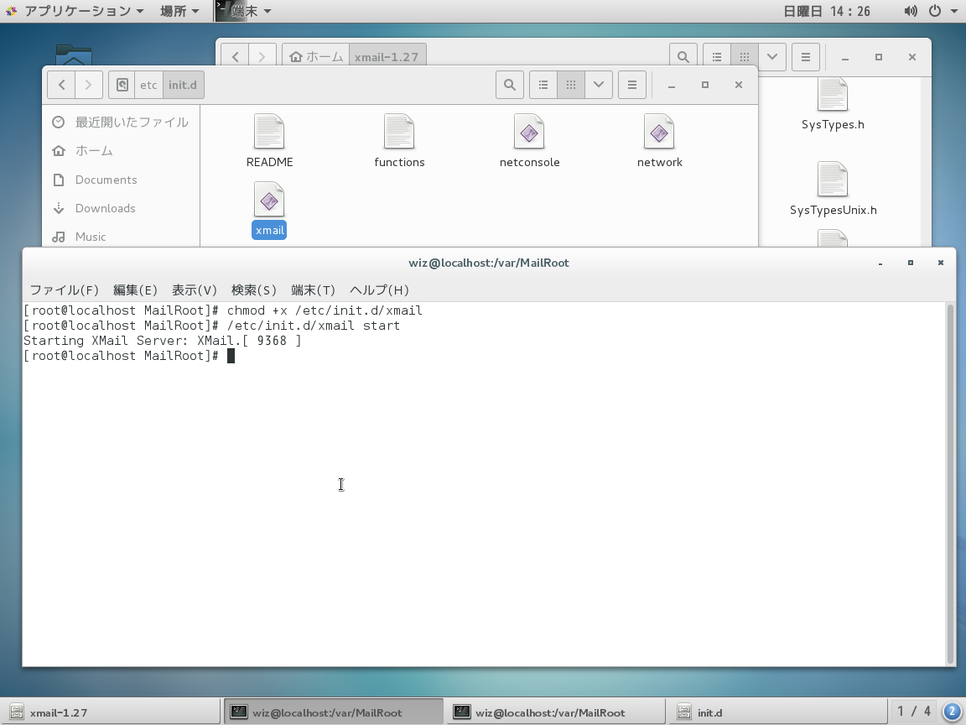
Task: Switch to first wiz@localhost terminal taskbar item
Action: click(x=333, y=712)
